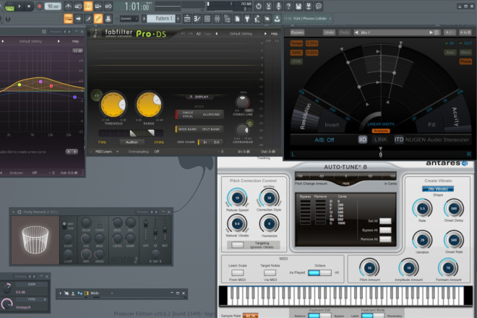Image resolution: width=477 pixels, height=318 pixels.
Task: Open the Playlist window icon
Action: tap(187, 19)
